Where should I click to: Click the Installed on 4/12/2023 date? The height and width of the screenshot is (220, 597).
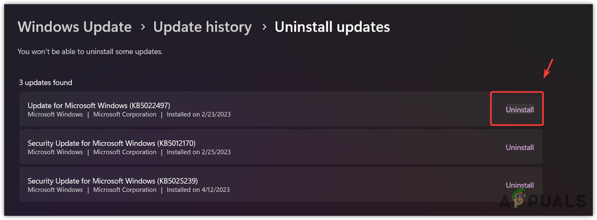(198, 190)
